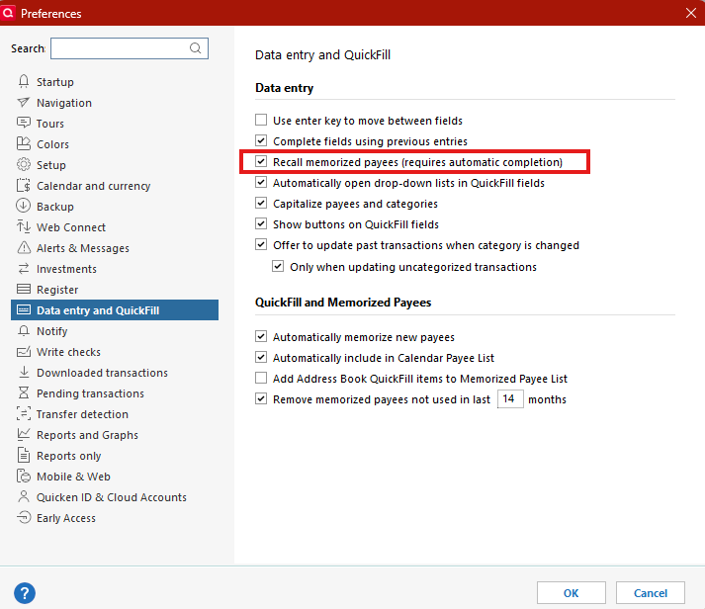Click the Web Connect arrows icon
Viewport: 705px width, 609px height.
pos(24,226)
